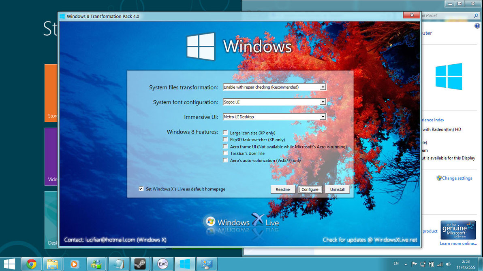Open Change settings link in System window
This screenshot has width=483, height=271.
coord(457,178)
